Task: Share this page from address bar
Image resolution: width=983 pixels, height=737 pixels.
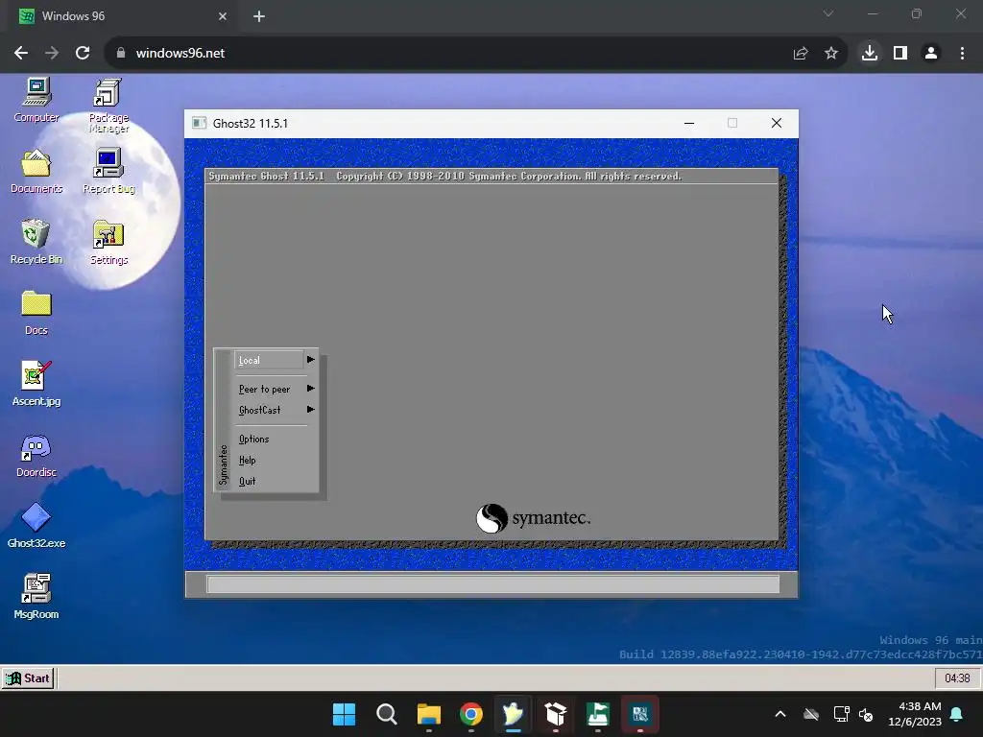Action: (x=801, y=54)
